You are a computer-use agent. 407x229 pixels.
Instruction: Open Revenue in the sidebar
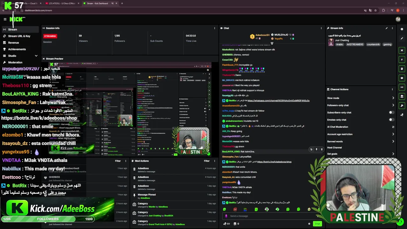pyautogui.click(x=20, y=43)
